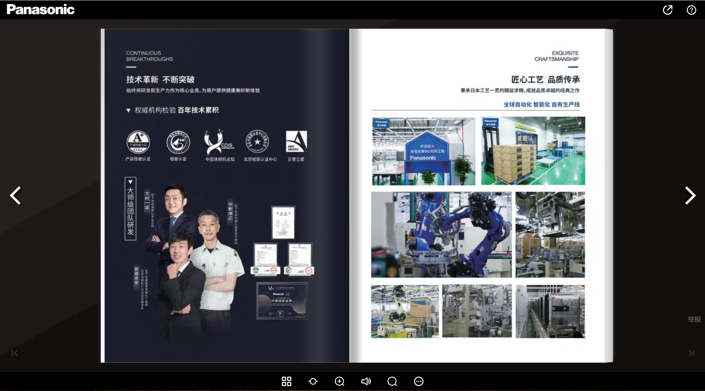
Task: Click the 大师级团队研发 vertical label
Action: [130, 208]
